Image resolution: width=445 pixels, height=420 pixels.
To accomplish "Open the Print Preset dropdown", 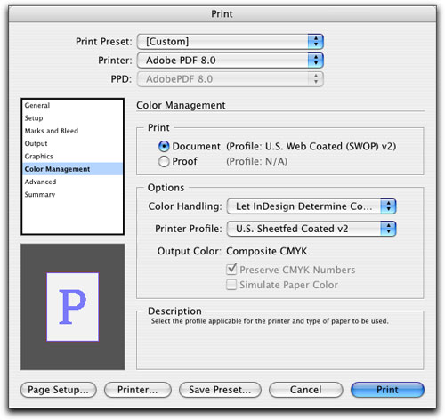I will pyautogui.click(x=231, y=42).
